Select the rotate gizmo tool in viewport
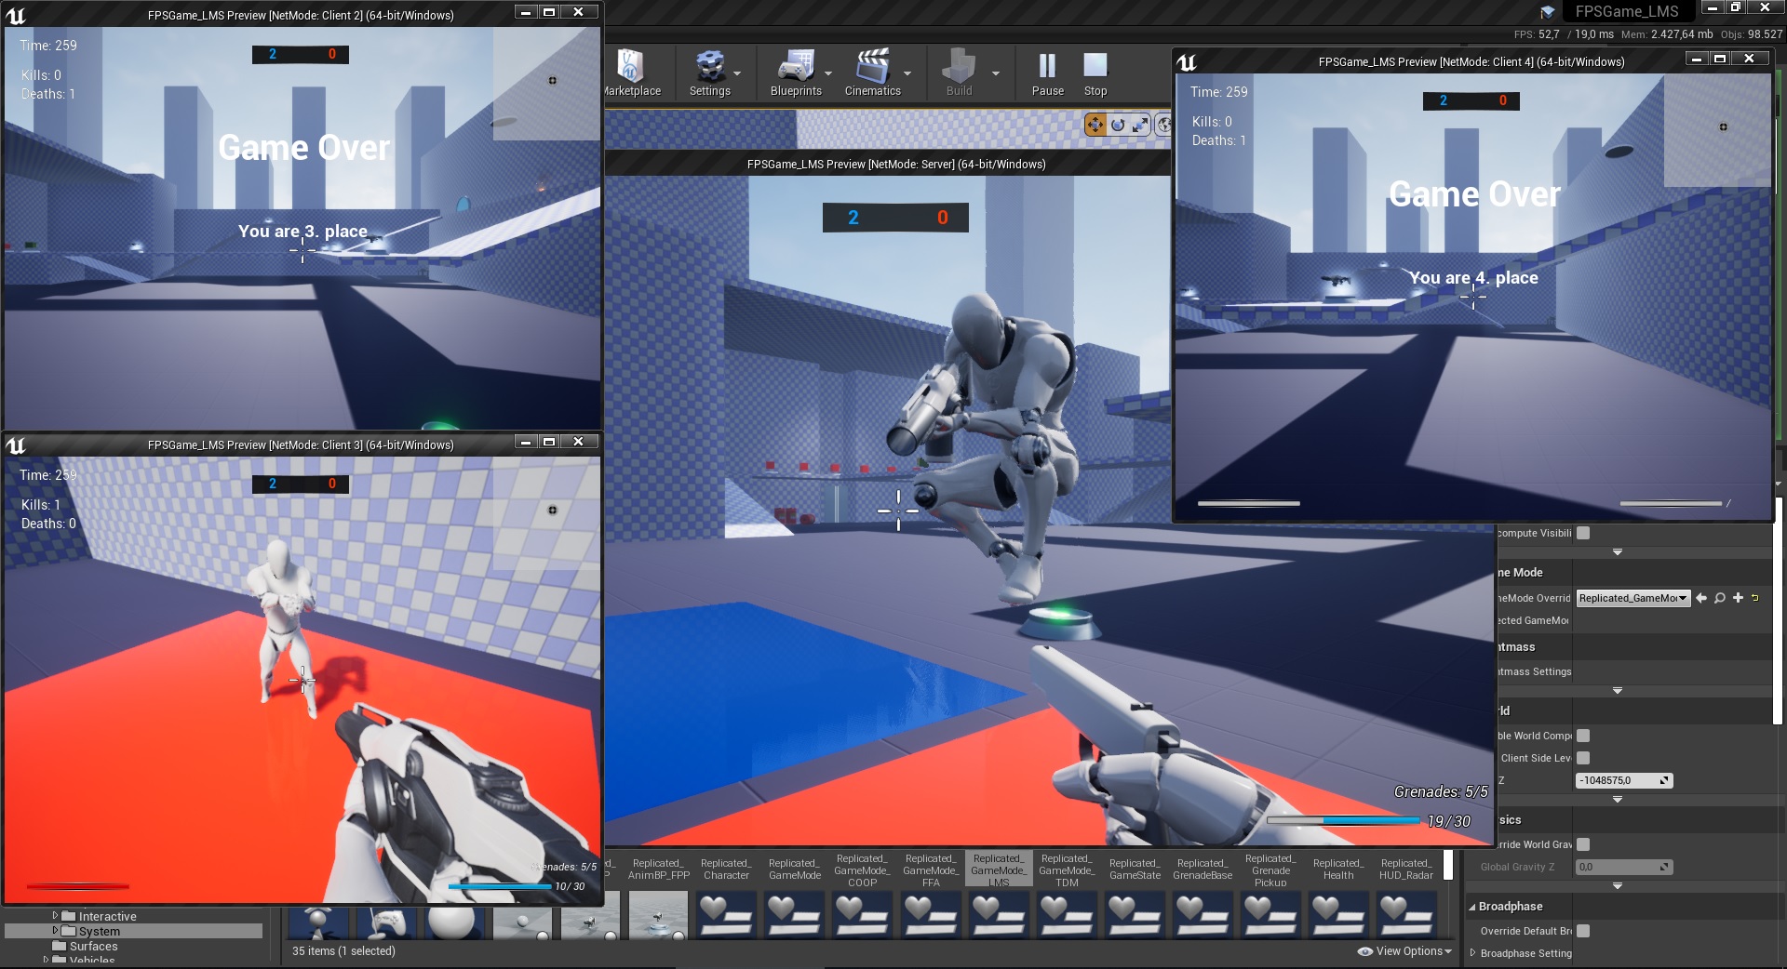The image size is (1787, 969). [x=1118, y=125]
